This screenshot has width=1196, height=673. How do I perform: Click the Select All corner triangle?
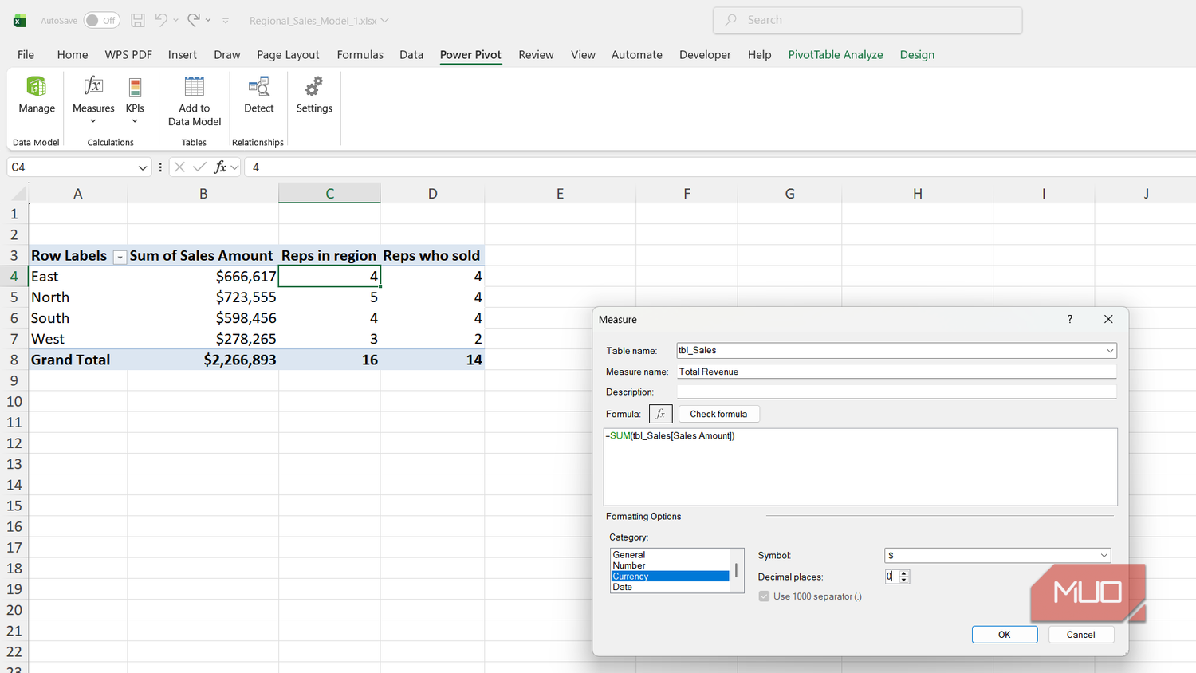click(19, 193)
